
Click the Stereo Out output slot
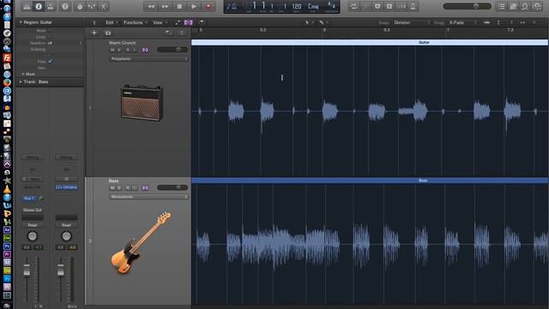click(33, 210)
